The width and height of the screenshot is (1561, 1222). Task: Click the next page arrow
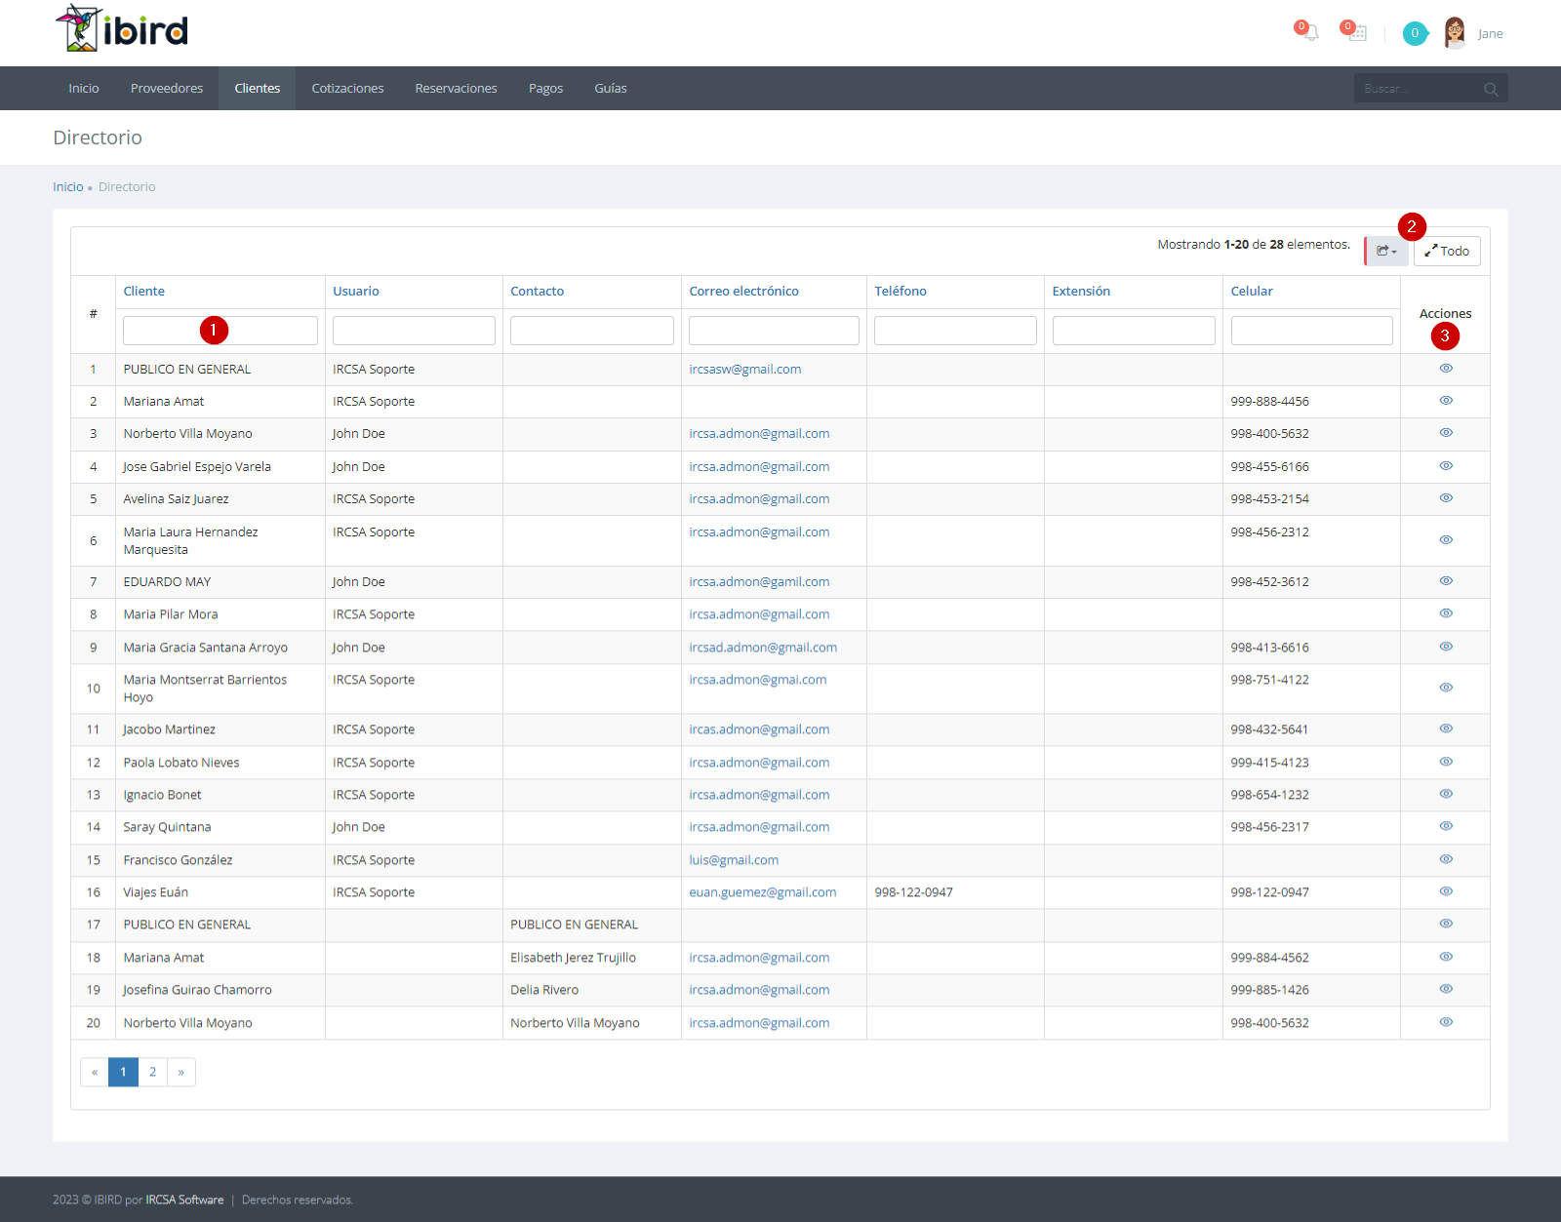point(181,1072)
